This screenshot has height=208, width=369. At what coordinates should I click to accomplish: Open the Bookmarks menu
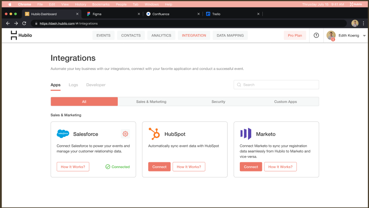click(x=101, y=4)
